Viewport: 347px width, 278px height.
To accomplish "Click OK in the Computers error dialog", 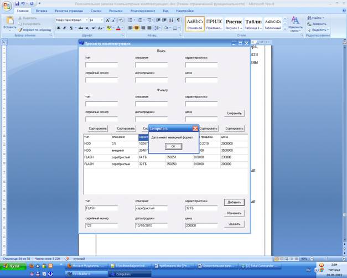I will click(x=173, y=146).
